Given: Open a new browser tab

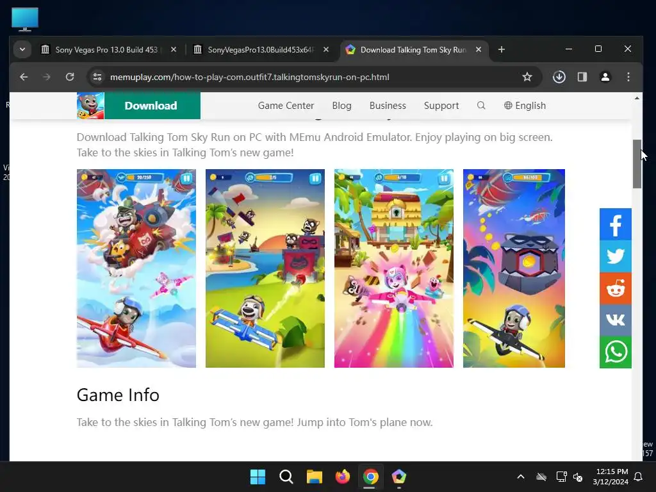Looking at the screenshot, I should (x=501, y=49).
